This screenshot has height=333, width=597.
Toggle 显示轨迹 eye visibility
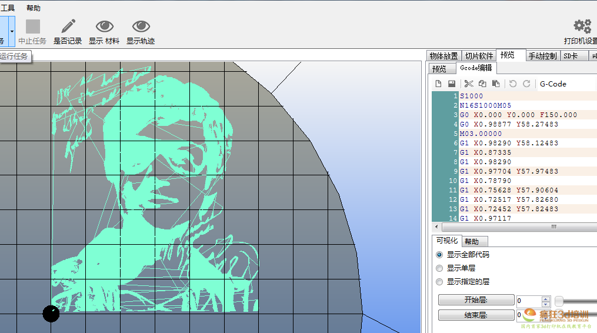click(141, 32)
